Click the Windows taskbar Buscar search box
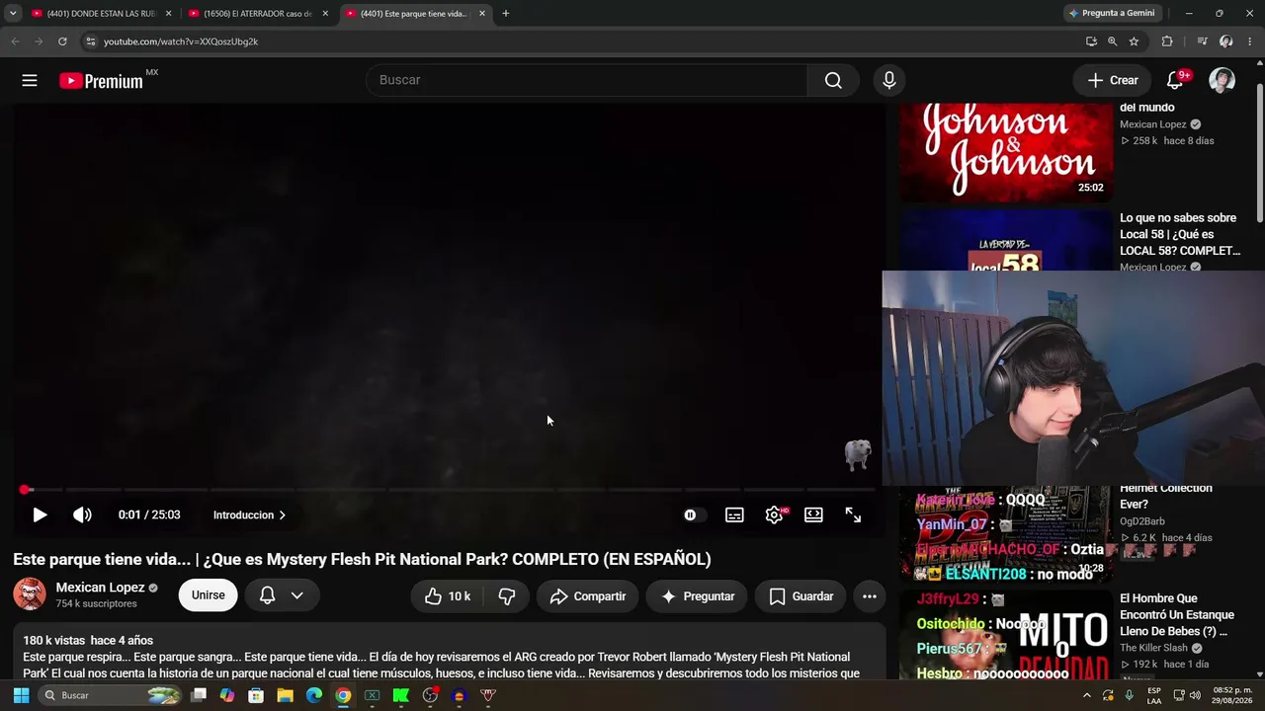1265x711 pixels. [x=111, y=695]
